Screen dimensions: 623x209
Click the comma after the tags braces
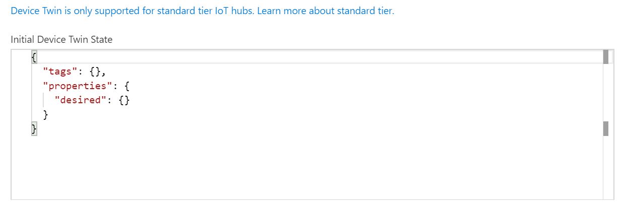coord(104,72)
